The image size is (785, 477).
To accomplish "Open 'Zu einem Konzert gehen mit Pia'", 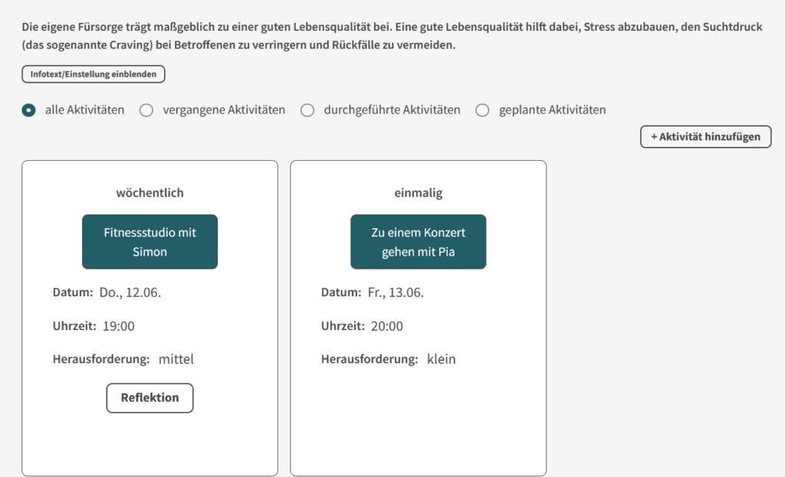I will point(418,242).
